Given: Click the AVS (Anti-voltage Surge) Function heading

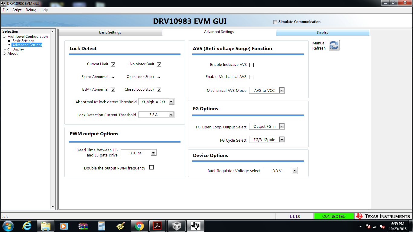Looking at the screenshot, I should tap(233, 49).
